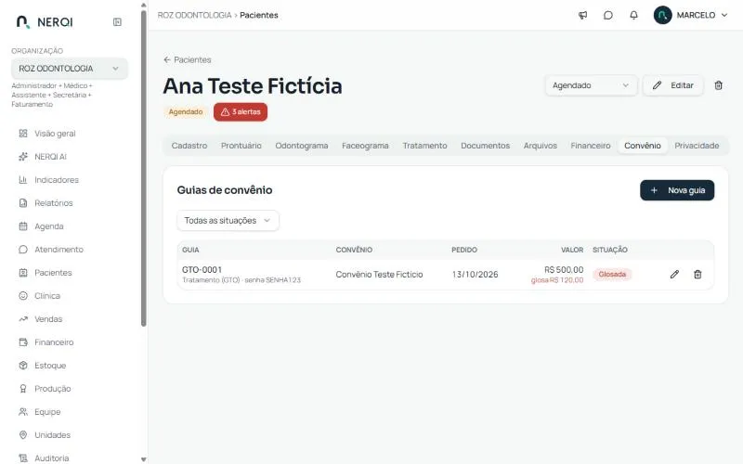This screenshot has width=743, height=464.
Task: Click GTO-0001 guia number
Action: 202,269
